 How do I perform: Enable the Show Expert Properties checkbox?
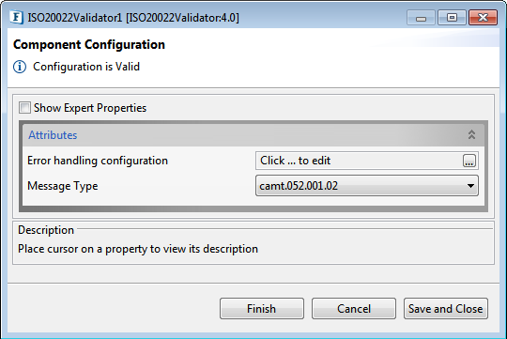coord(24,108)
